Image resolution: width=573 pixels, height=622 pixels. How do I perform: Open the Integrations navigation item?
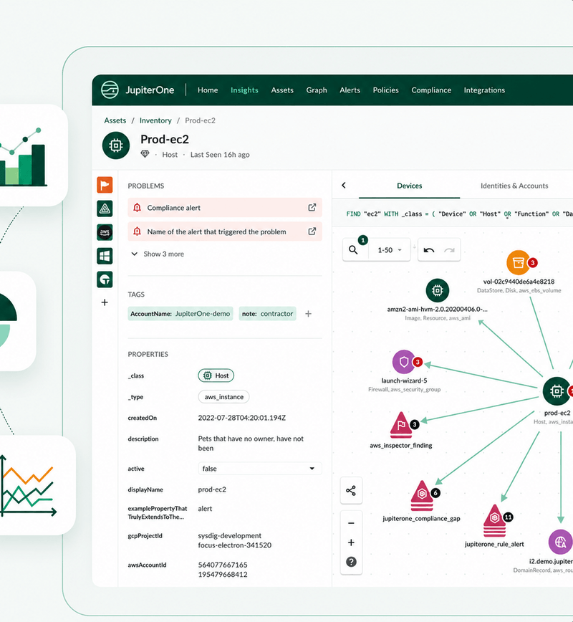[x=484, y=90]
